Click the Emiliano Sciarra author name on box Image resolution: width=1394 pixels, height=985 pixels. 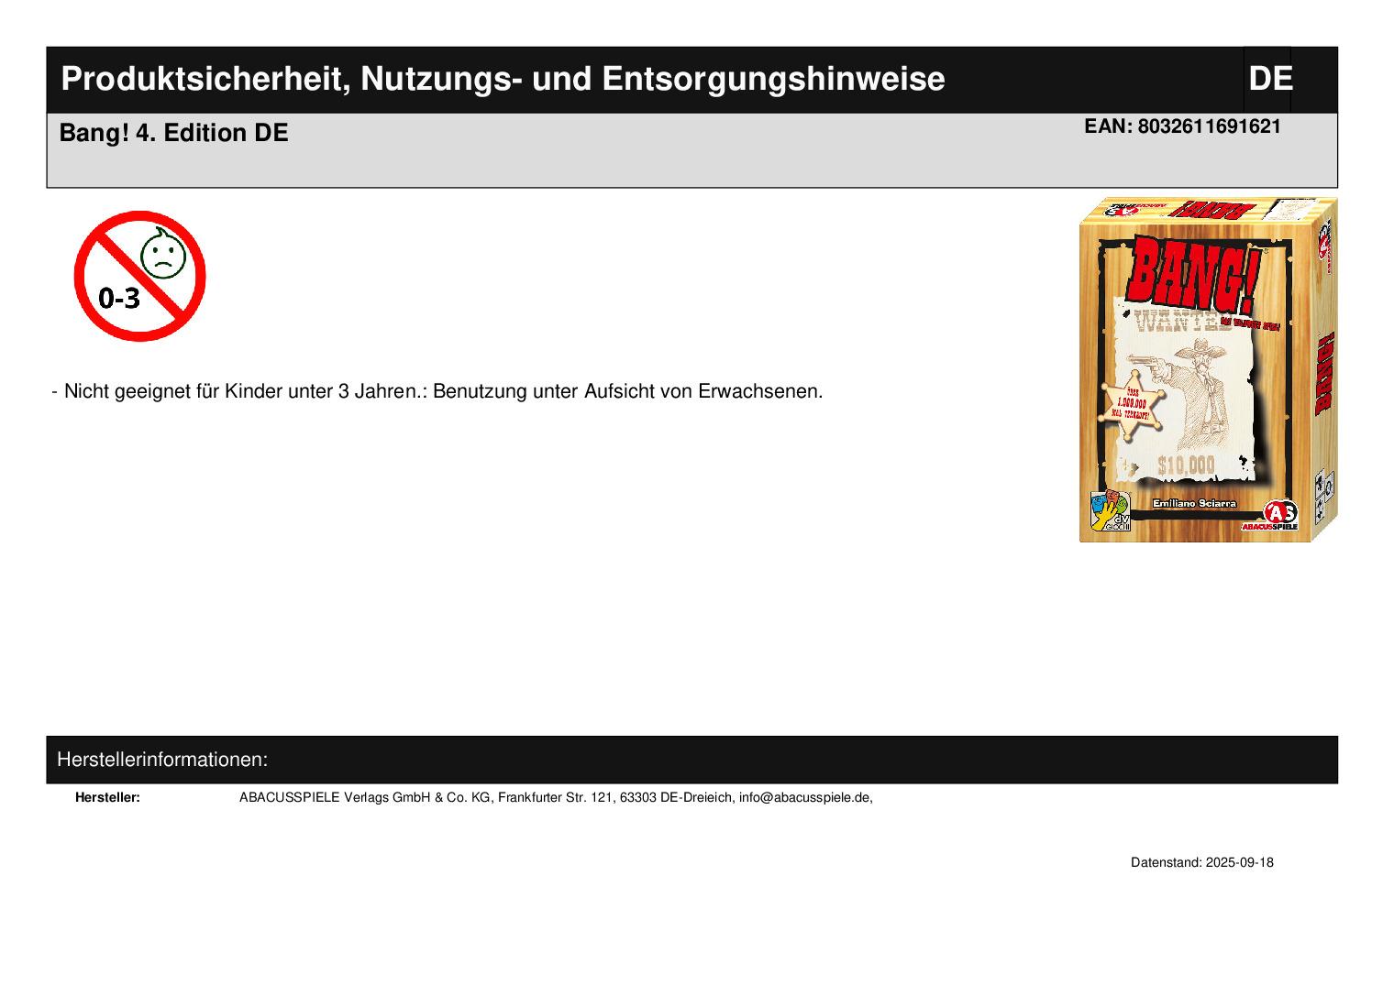pyautogui.click(x=1194, y=503)
